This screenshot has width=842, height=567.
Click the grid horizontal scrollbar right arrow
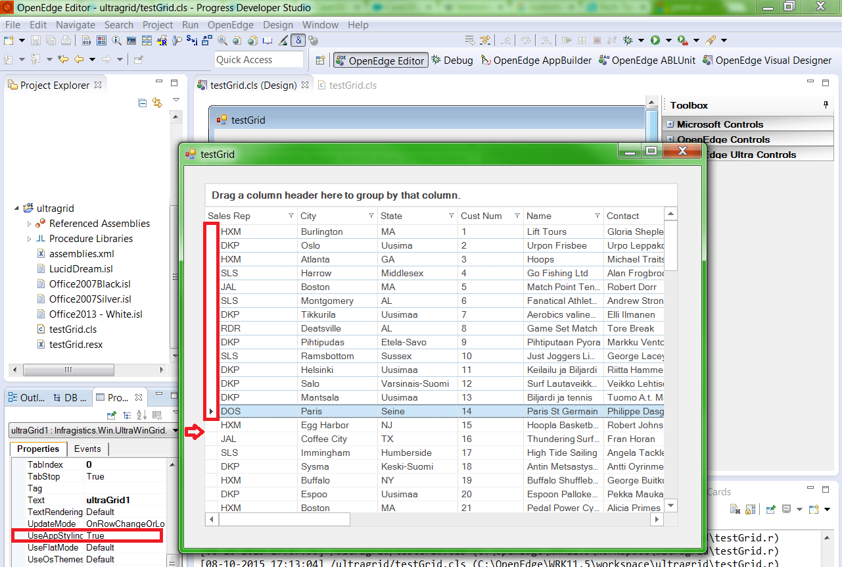pyautogui.click(x=657, y=520)
